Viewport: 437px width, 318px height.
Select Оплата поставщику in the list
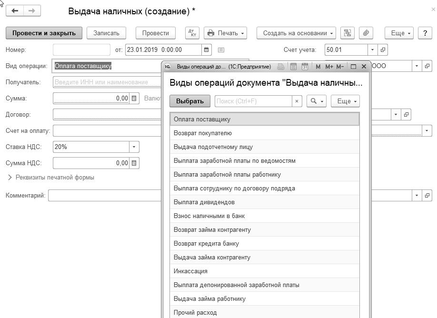point(265,119)
